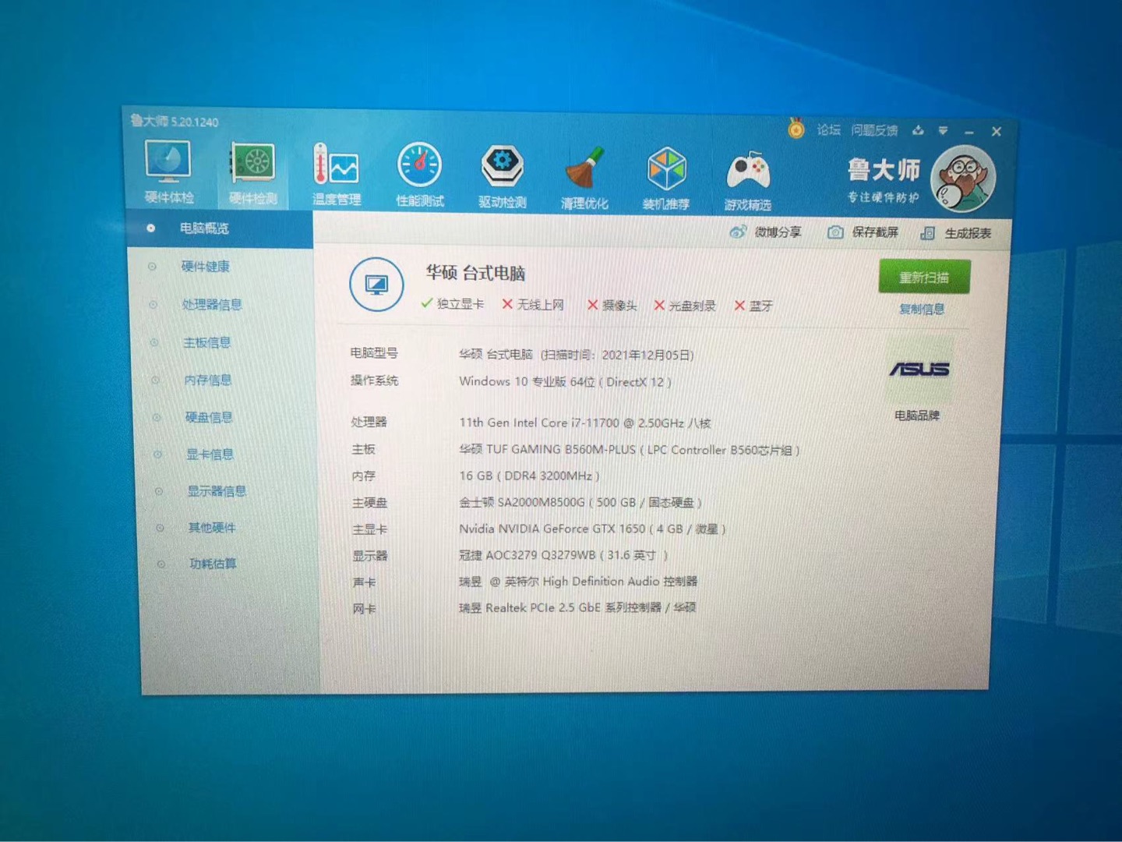The width and height of the screenshot is (1122, 842).
Task: Open the 硬件体检 hardware checkup section
Action: pyautogui.click(x=168, y=172)
